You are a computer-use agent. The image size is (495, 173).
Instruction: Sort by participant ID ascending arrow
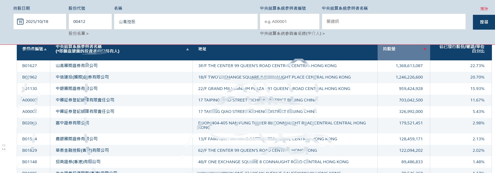pyautogui.click(x=45, y=49)
